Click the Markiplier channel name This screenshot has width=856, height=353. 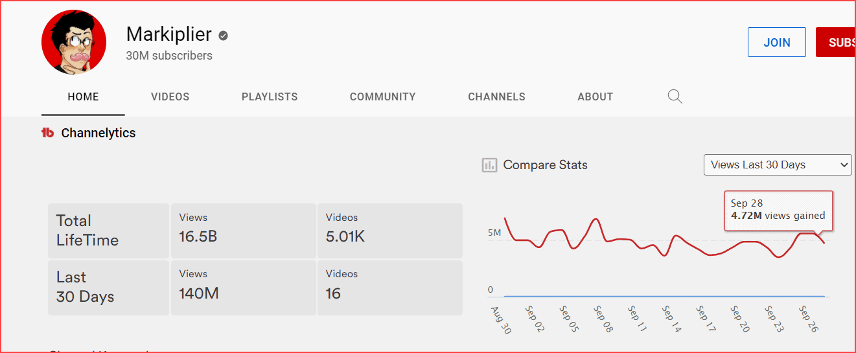169,34
